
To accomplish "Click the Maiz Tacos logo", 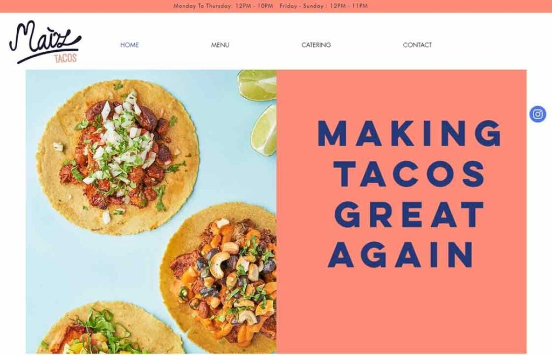I will [x=45, y=42].
